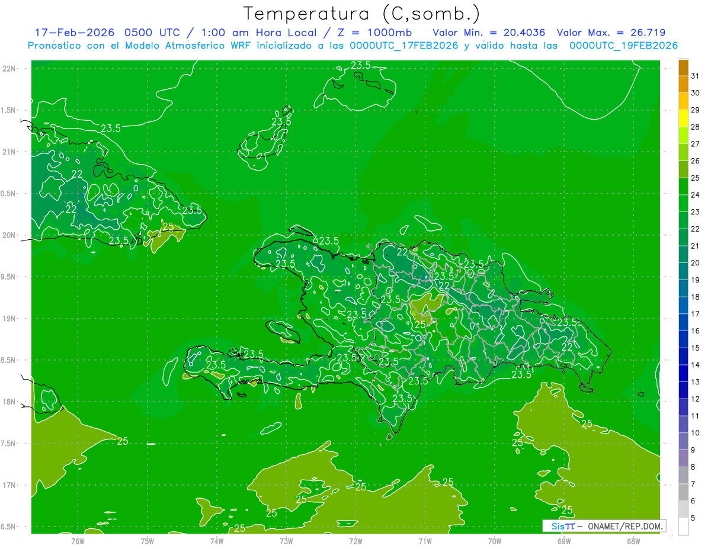This screenshot has height=549, width=711.
Task: Click the '75W' longitude axis label
Action: point(148,541)
